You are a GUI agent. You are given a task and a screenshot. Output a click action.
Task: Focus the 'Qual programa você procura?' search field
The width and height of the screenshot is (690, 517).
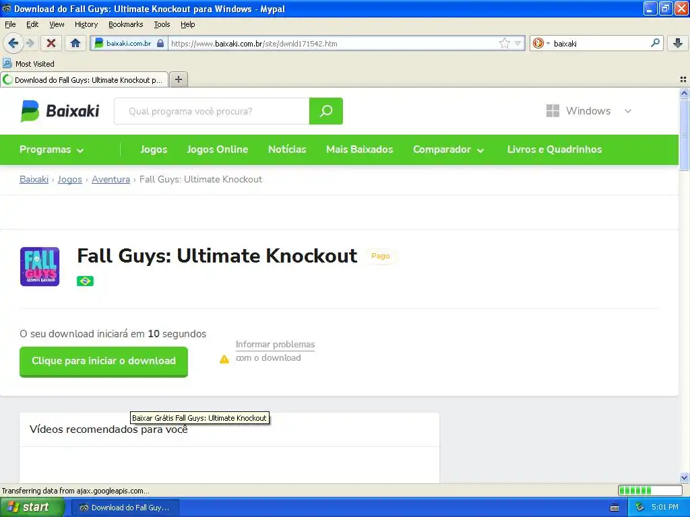point(212,111)
